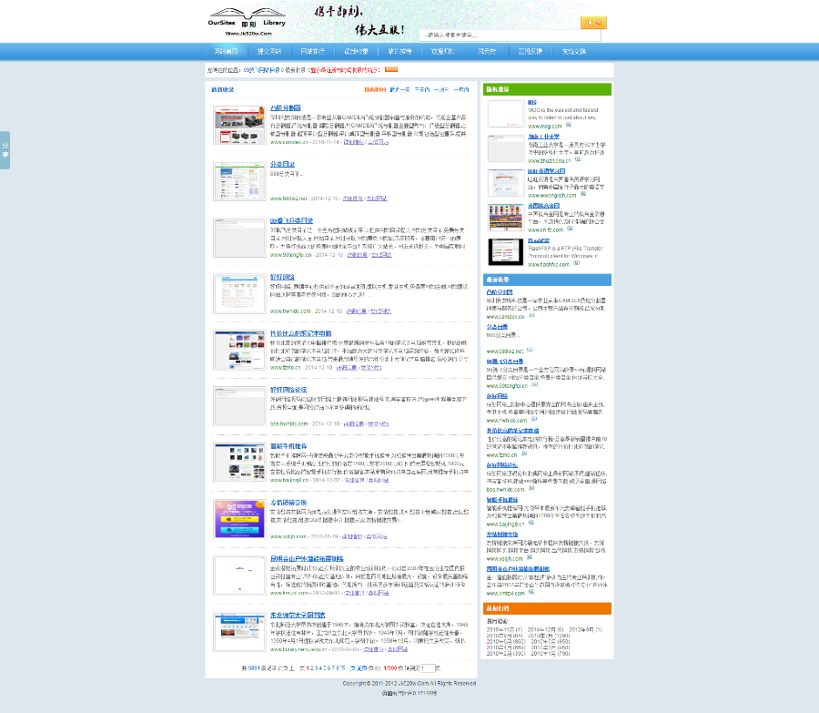819x713 pixels.
Task: Open the share tab on left page edge
Action: [5, 150]
